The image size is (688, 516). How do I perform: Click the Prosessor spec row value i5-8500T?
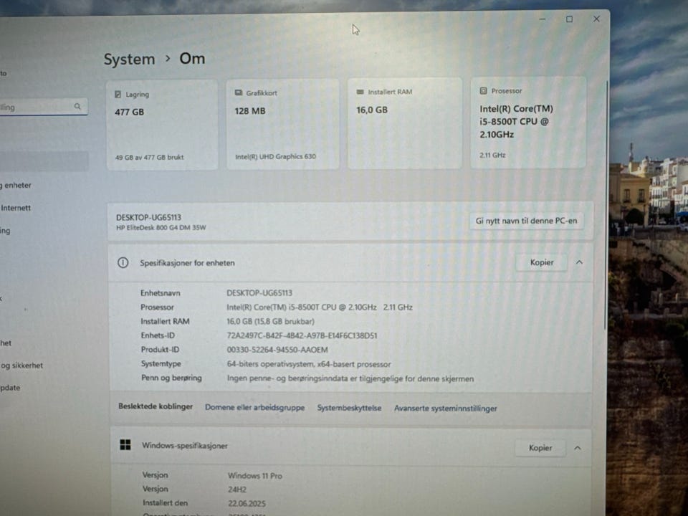point(320,307)
